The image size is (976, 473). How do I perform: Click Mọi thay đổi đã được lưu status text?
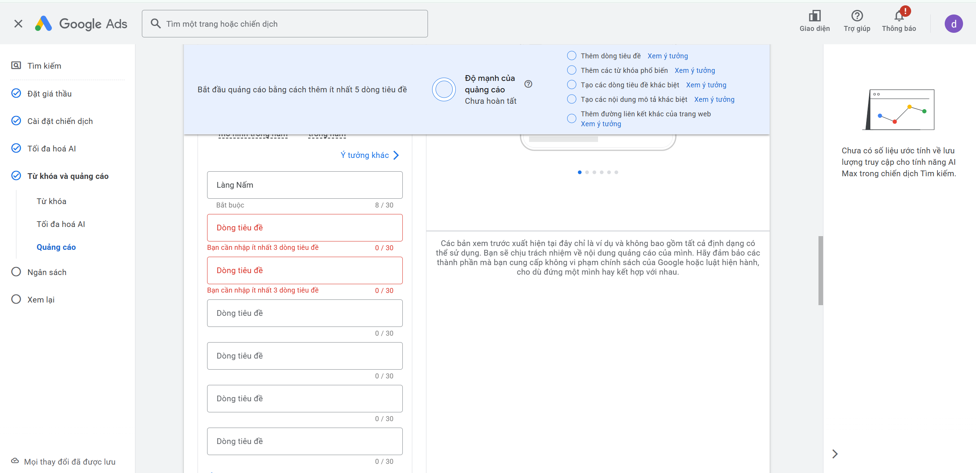pos(69,462)
